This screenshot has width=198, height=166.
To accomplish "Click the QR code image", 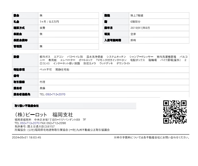I will 175,112.
